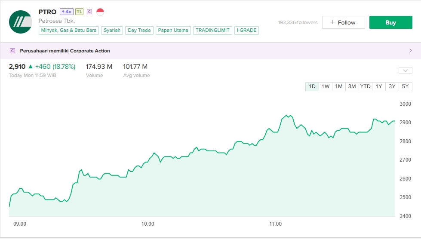Click the Day Trade tag
Image resolution: width=421 pixels, height=239 pixels.
(x=139, y=31)
